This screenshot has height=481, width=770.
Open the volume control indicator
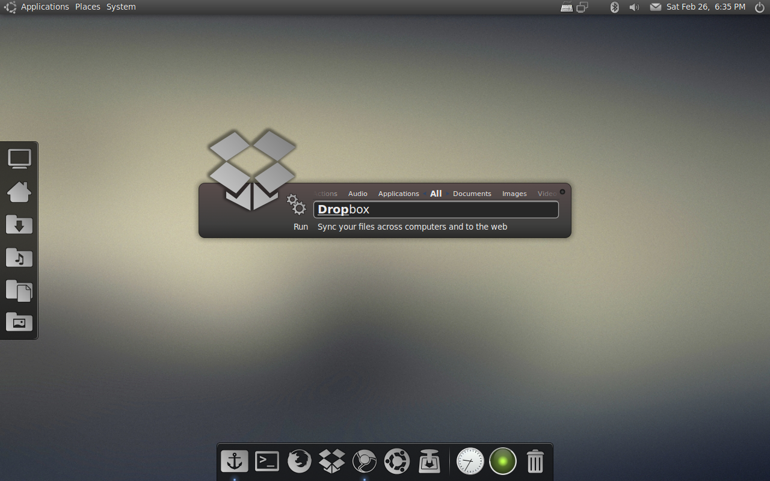[634, 7]
